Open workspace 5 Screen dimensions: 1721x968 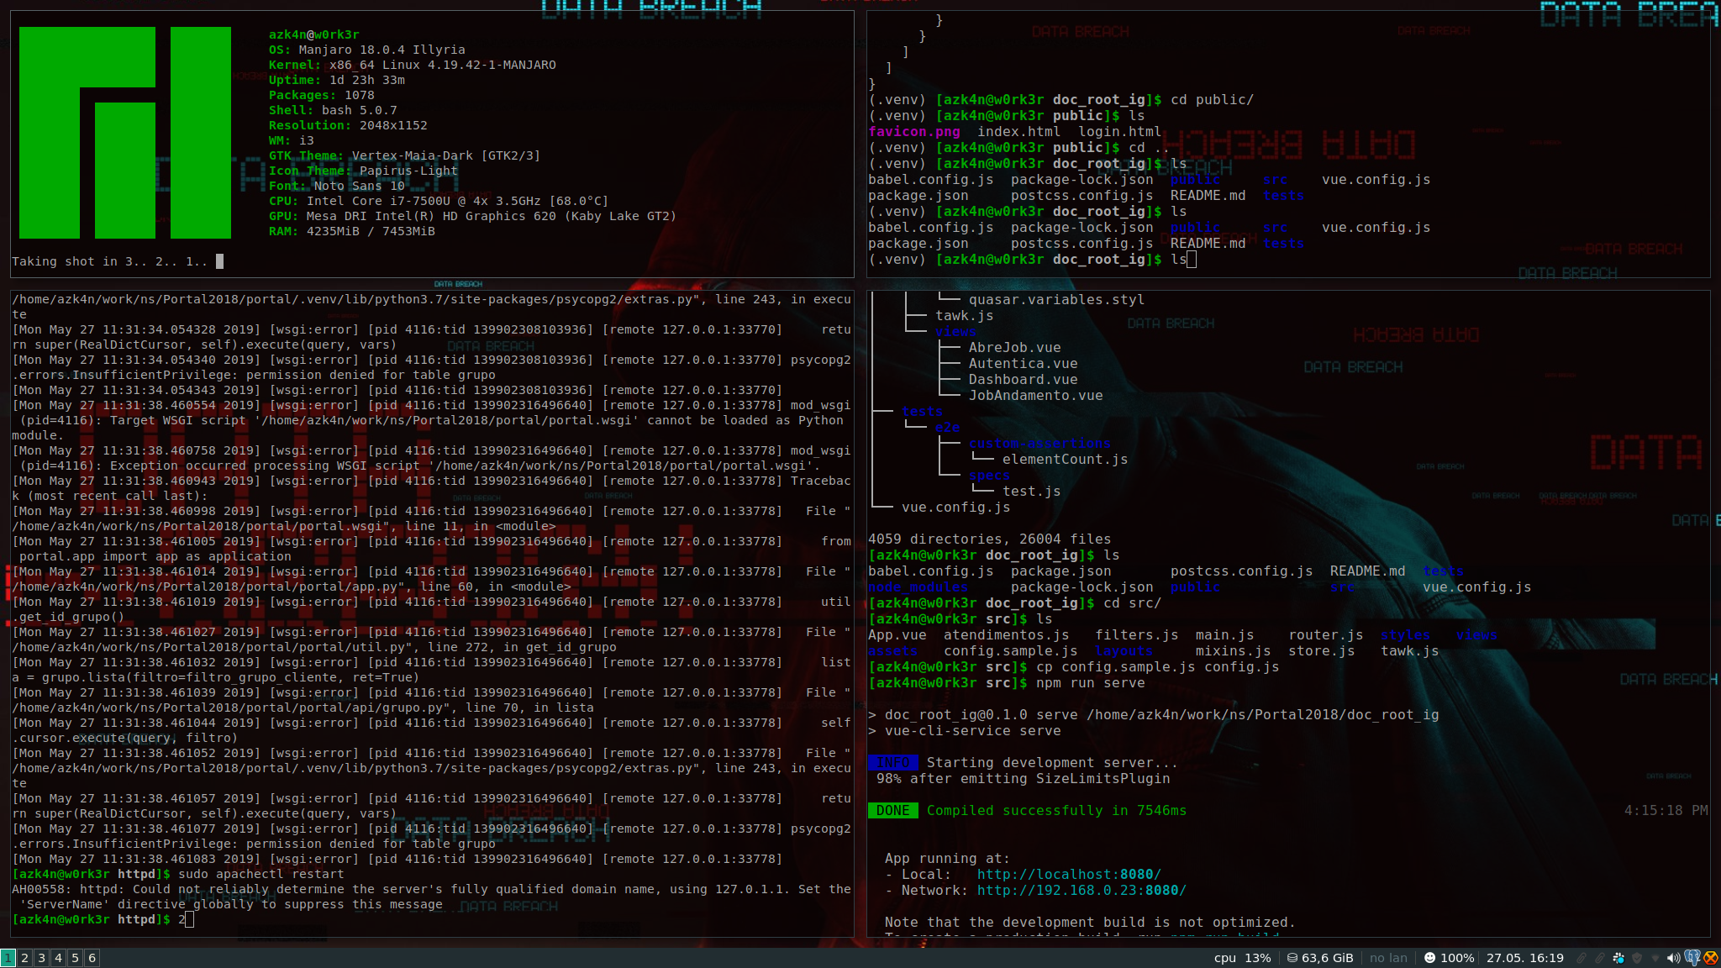coord(76,958)
